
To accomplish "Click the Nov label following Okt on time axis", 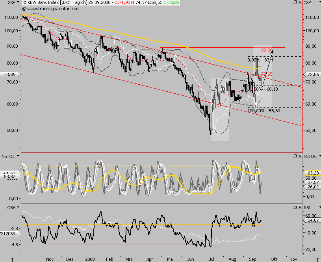I will pos(293,259).
